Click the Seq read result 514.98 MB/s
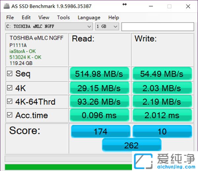Screen dimensions: 198x171 pos(99,74)
